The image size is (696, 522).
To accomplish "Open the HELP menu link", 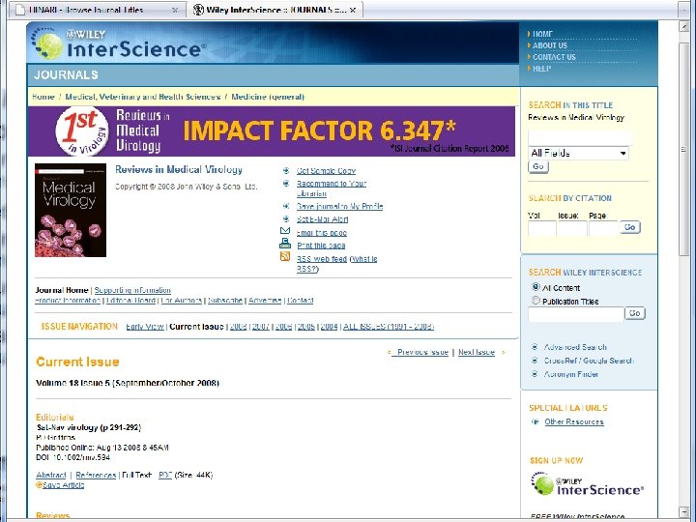I will point(541,69).
